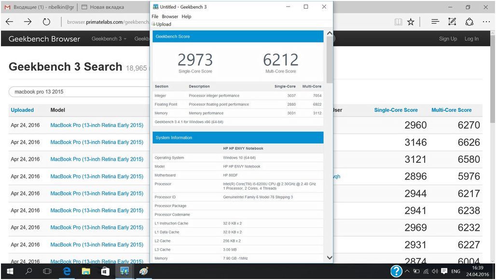Sort results by Multi-Core Score header
Screen dimensions: 496x280
click(x=451, y=110)
